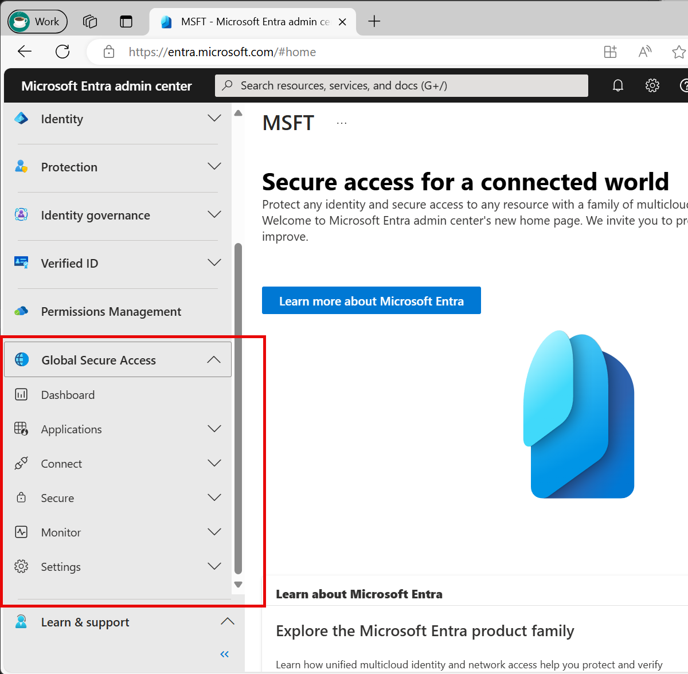
Task: Switch to the MSFT Entra admin center tab
Action: (x=252, y=22)
